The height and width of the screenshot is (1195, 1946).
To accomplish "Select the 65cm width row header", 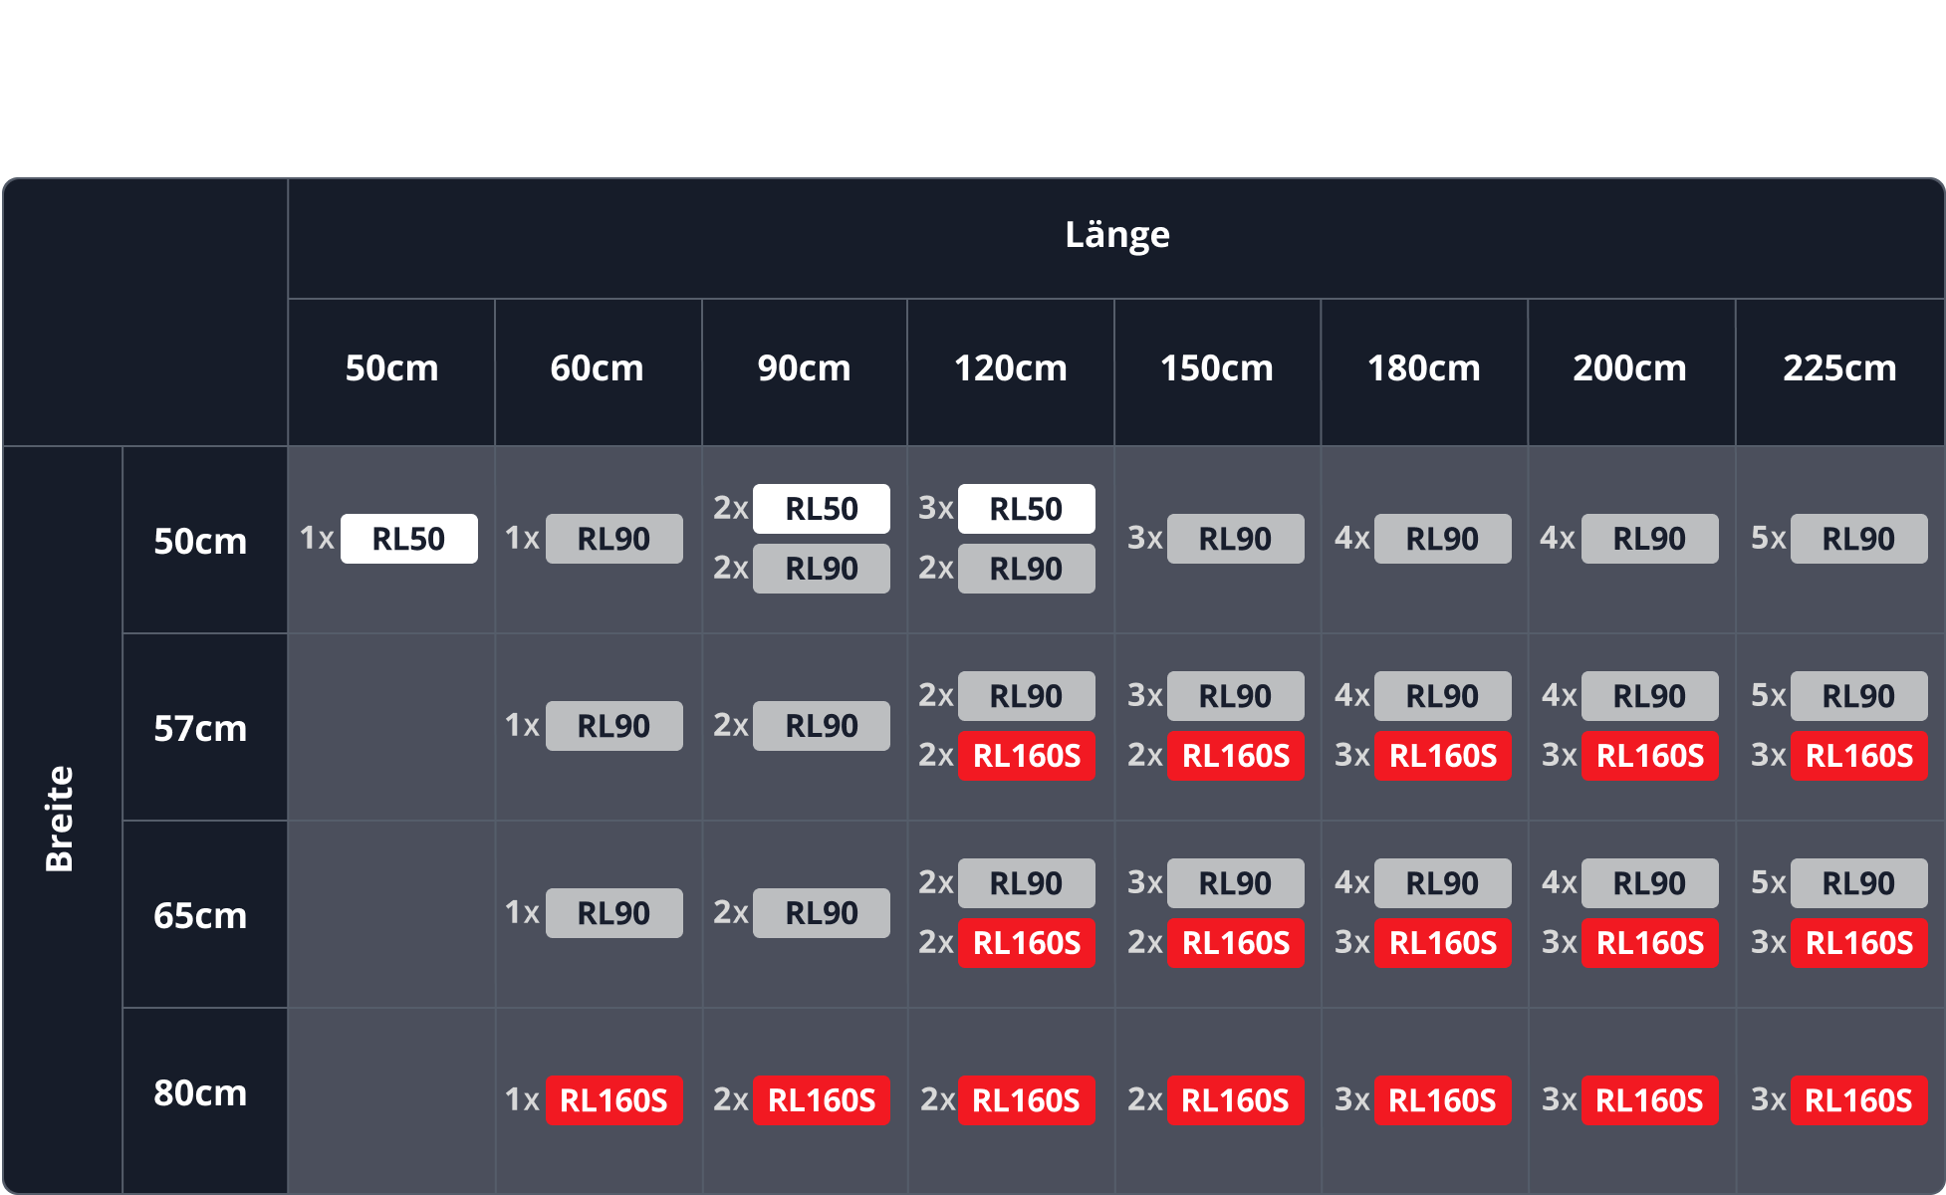I will (200, 916).
